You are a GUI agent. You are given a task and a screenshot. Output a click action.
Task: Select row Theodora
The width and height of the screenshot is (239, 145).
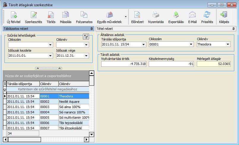(48, 96)
